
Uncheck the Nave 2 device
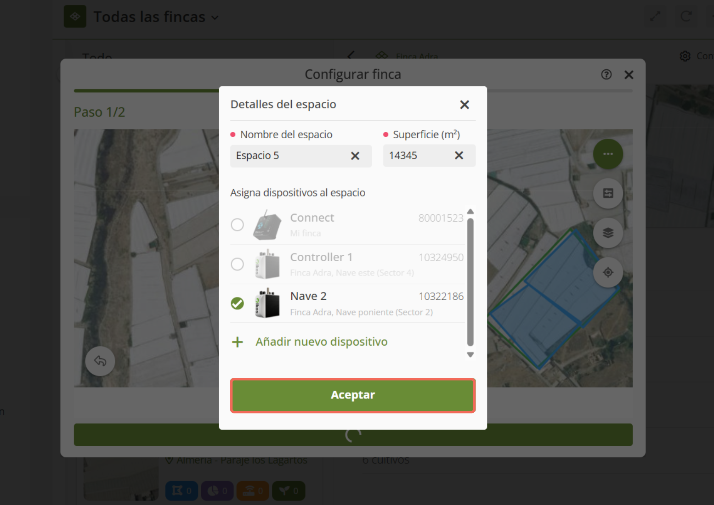coord(238,303)
